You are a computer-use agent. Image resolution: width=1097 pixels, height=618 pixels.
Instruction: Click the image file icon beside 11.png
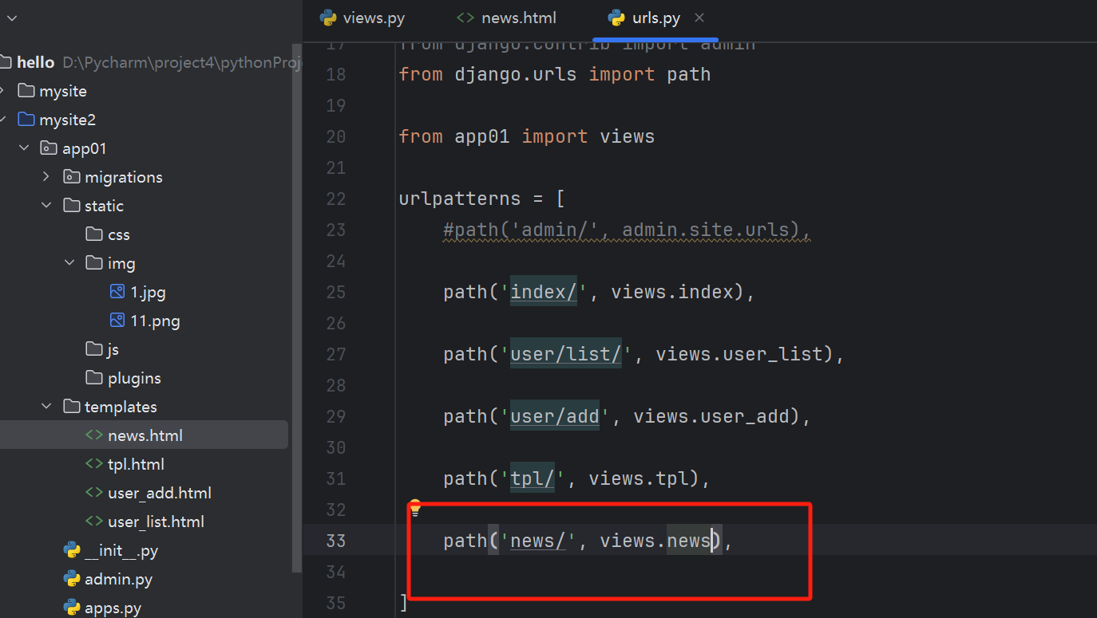(117, 321)
